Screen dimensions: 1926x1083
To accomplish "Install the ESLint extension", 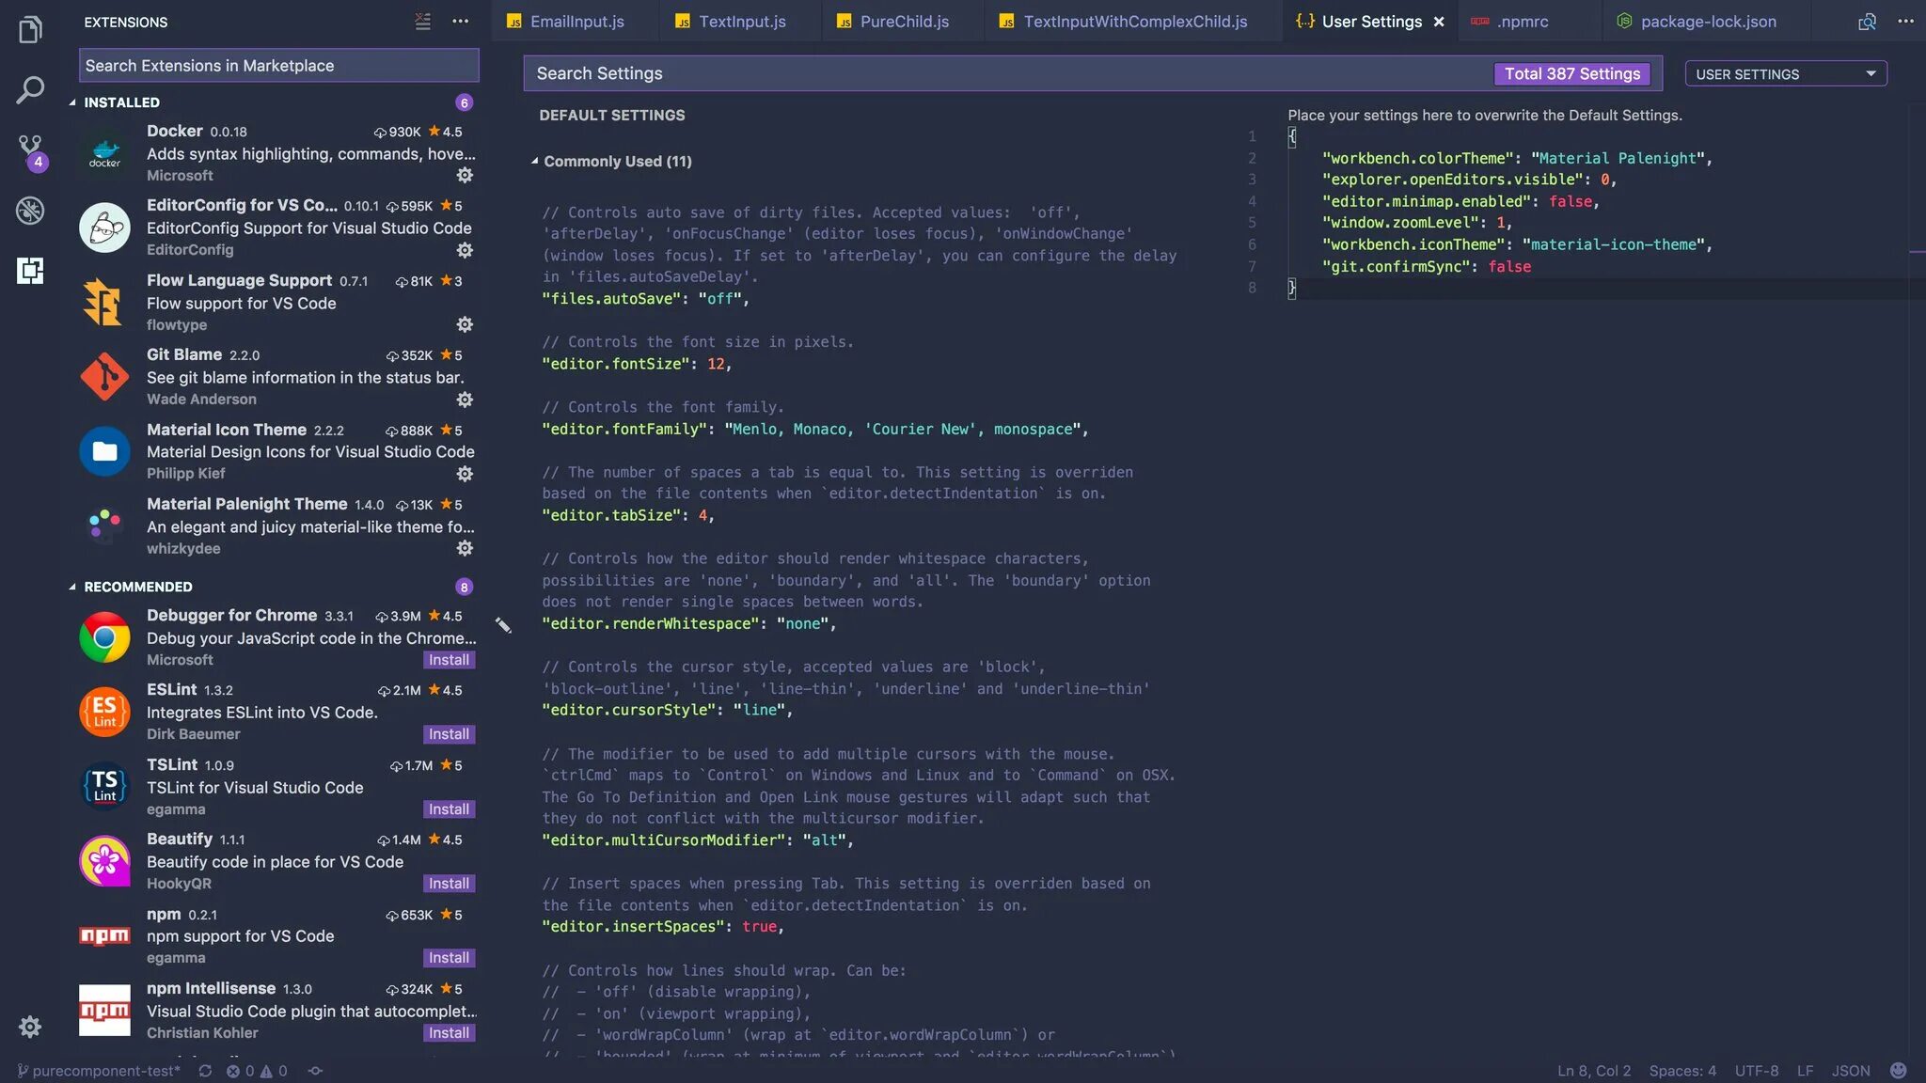I will pyautogui.click(x=449, y=734).
